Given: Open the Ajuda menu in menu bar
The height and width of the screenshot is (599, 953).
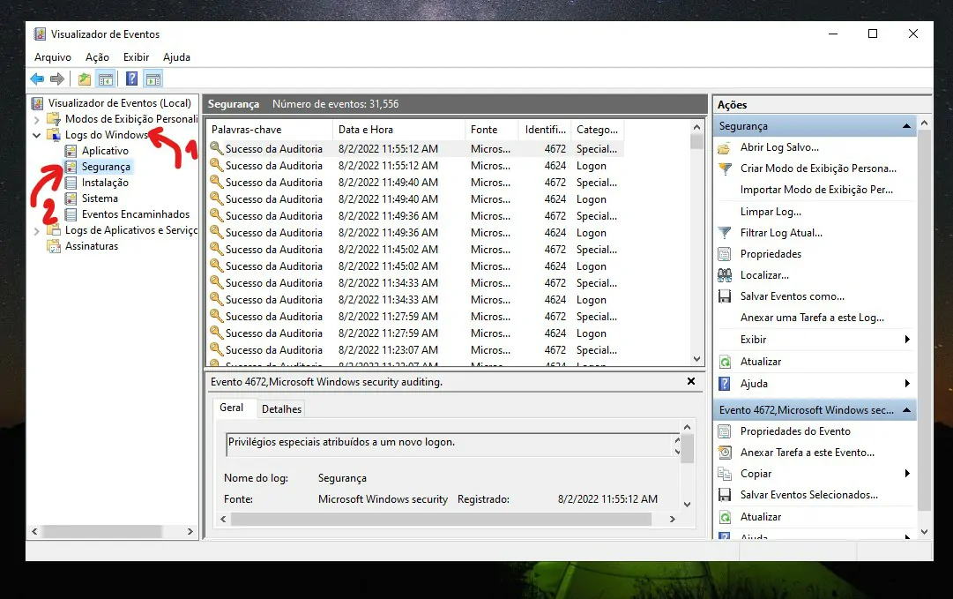Looking at the screenshot, I should [x=177, y=57].
